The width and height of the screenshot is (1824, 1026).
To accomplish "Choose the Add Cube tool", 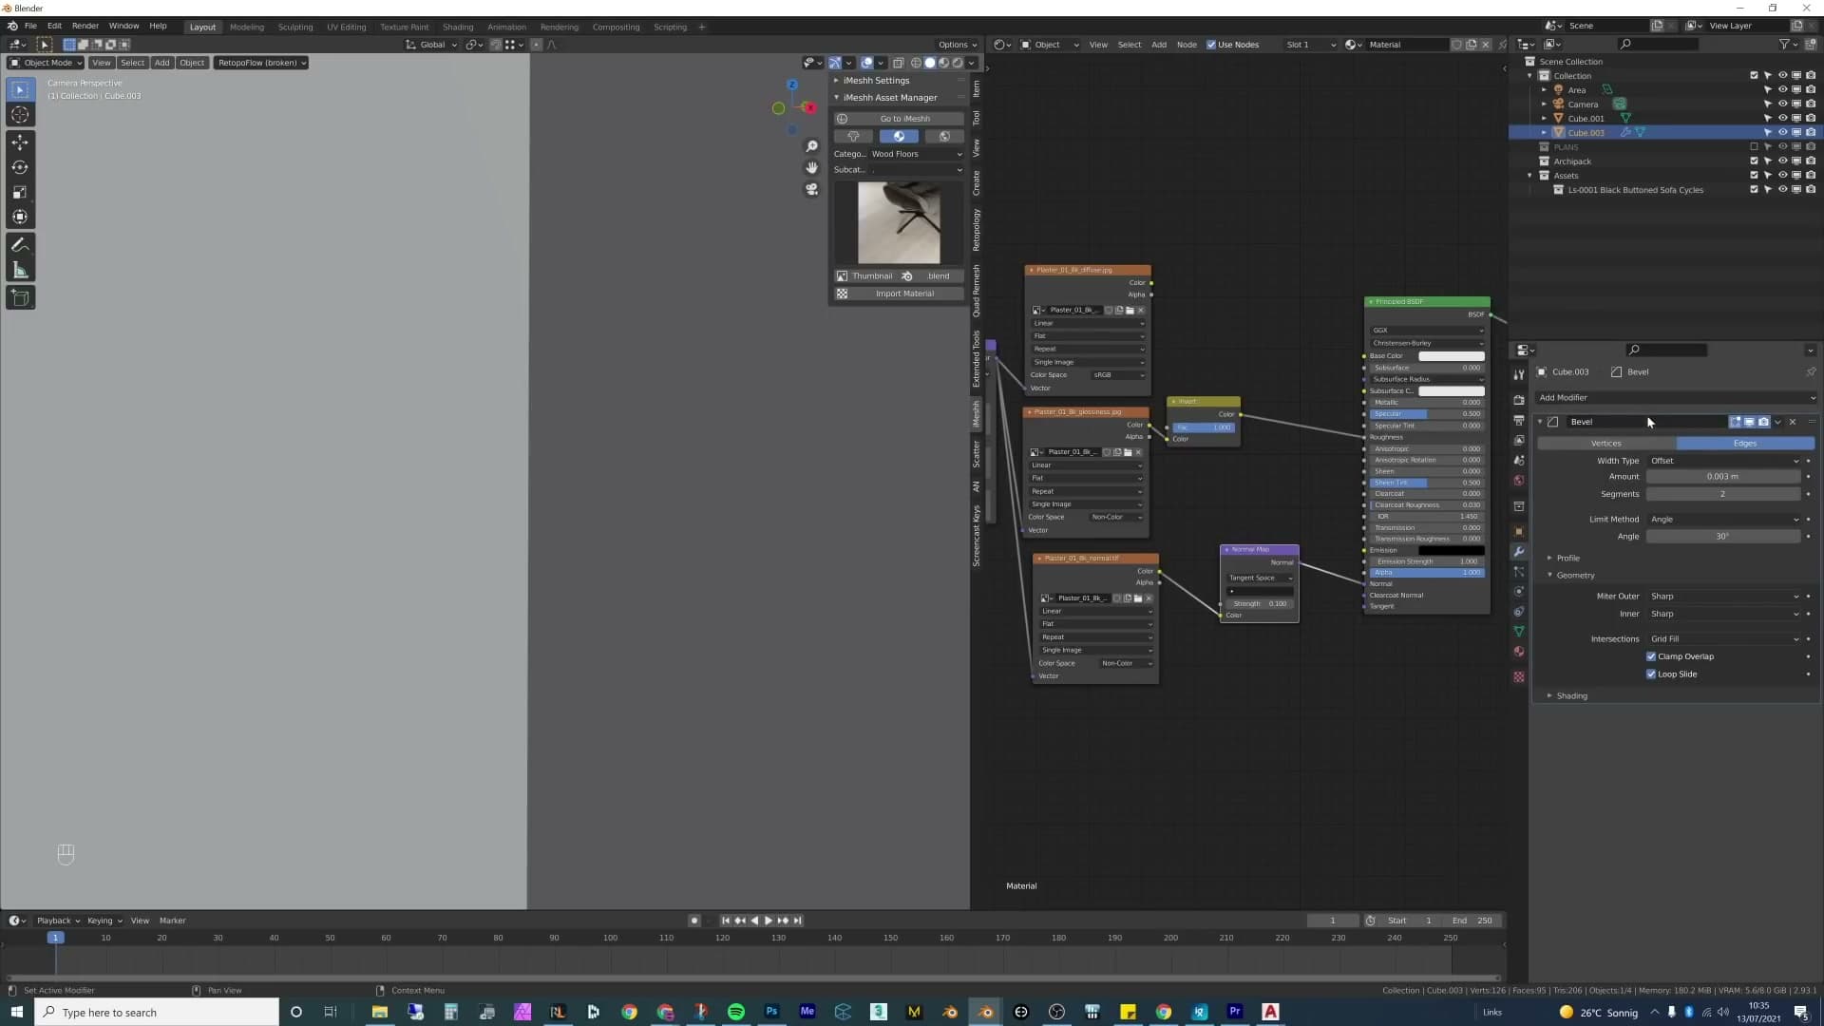I will point(20,298).
